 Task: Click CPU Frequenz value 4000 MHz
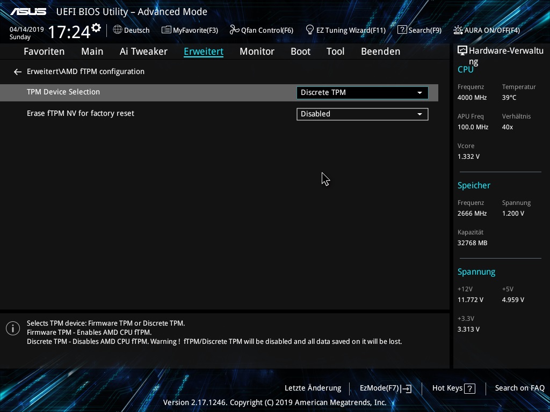tap(472, 98)
